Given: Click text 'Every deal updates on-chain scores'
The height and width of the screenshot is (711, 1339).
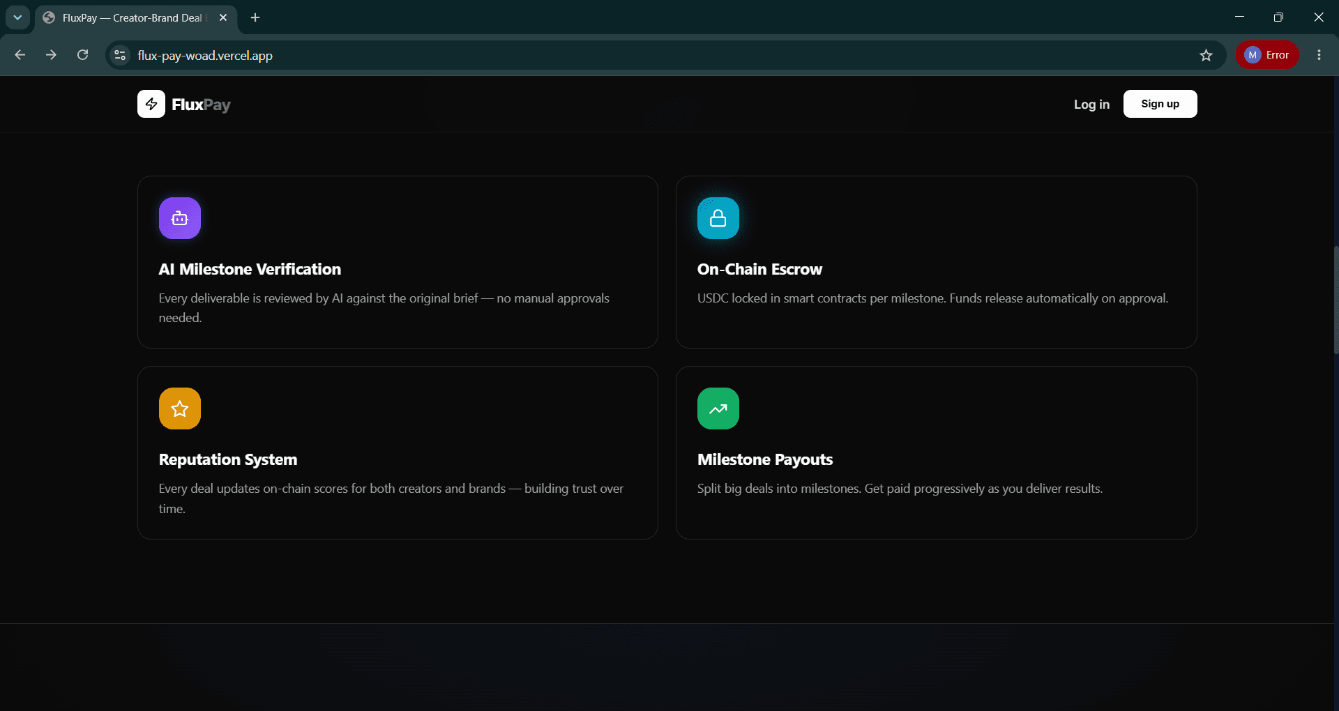Looking at the screenshot, I should [253, 489].
